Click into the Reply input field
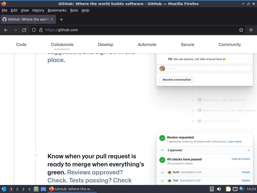Image resolution: width=257 pixels, height=193 pixels. point(209,69)
